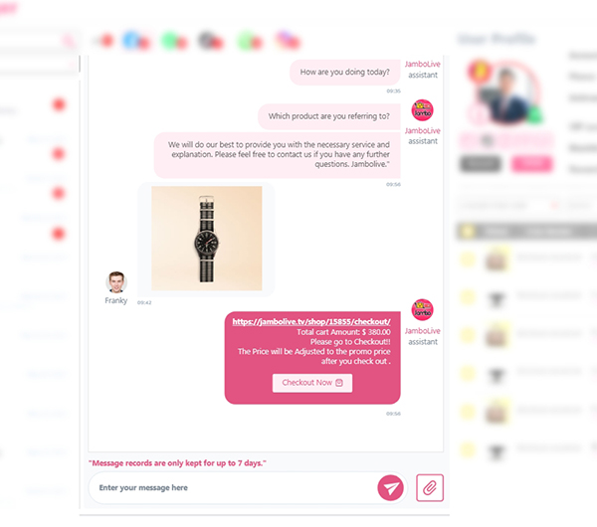Select the gray channel icon
The height and width of the screenshot is (527, 597).
point(207,41)
